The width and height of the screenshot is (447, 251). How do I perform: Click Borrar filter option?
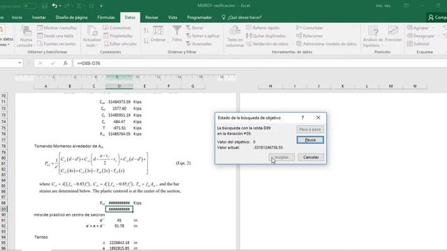tap(195, 28)
